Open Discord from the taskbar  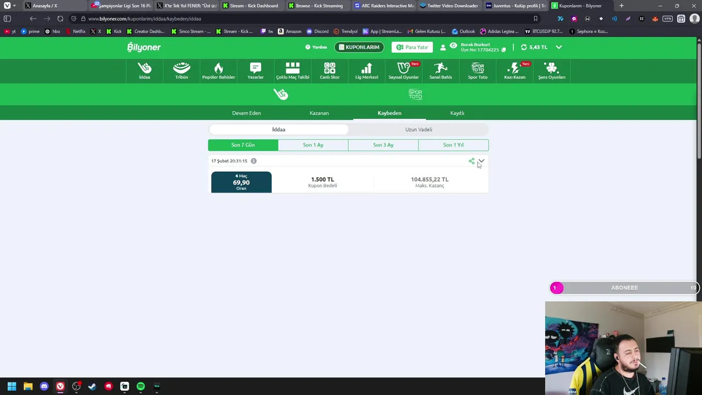(44, 386)
